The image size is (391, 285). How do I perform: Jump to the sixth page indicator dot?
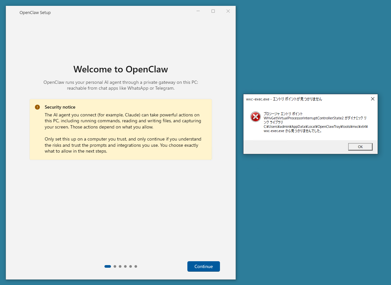[136, 266]
